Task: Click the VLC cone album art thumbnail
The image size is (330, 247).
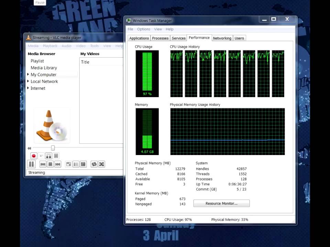Action: click(52, 126)
